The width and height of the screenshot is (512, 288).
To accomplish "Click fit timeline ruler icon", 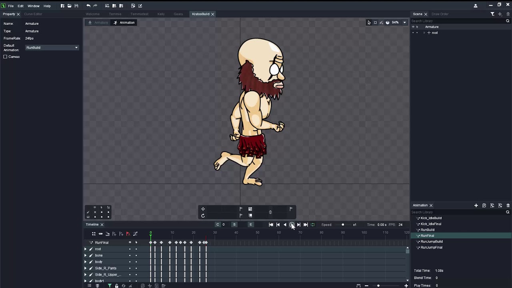I will click(358, 286).
